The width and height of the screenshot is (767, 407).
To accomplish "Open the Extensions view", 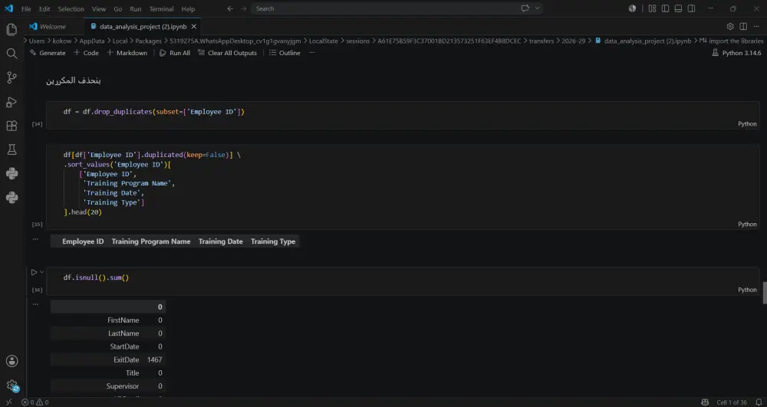I will coord(12,126).
